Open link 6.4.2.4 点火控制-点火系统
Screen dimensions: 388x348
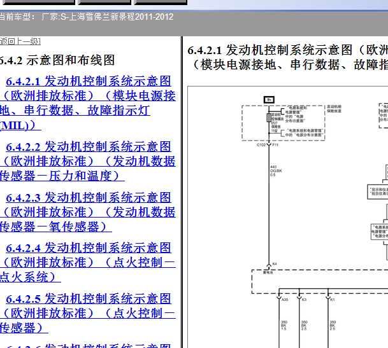(x=88, y=263)
